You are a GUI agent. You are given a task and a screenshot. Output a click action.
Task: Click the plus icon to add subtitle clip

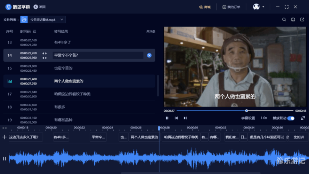(4, 137)
